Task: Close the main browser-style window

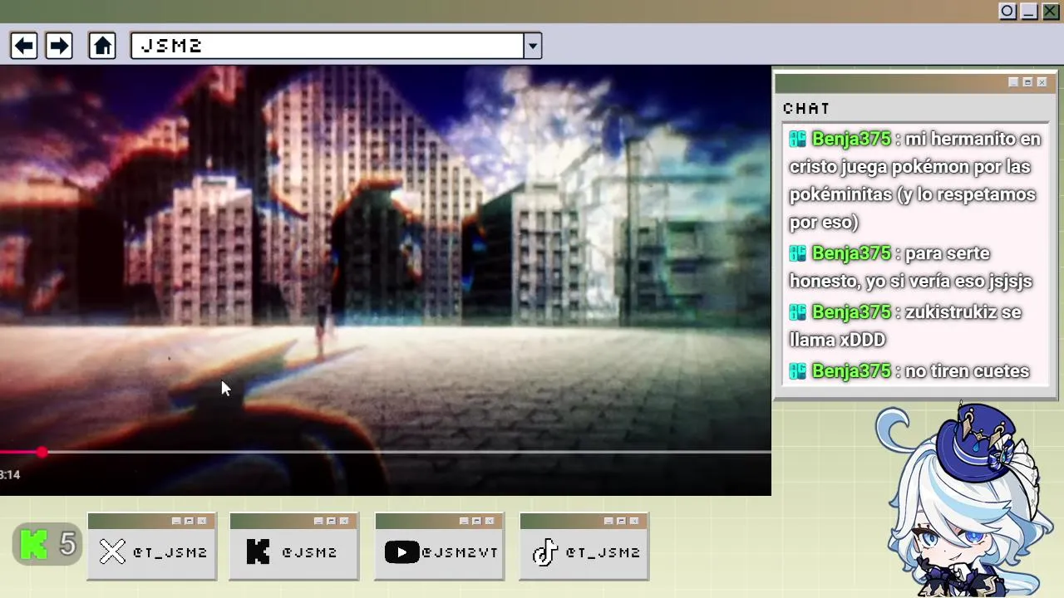Action: pos(1051,11)
